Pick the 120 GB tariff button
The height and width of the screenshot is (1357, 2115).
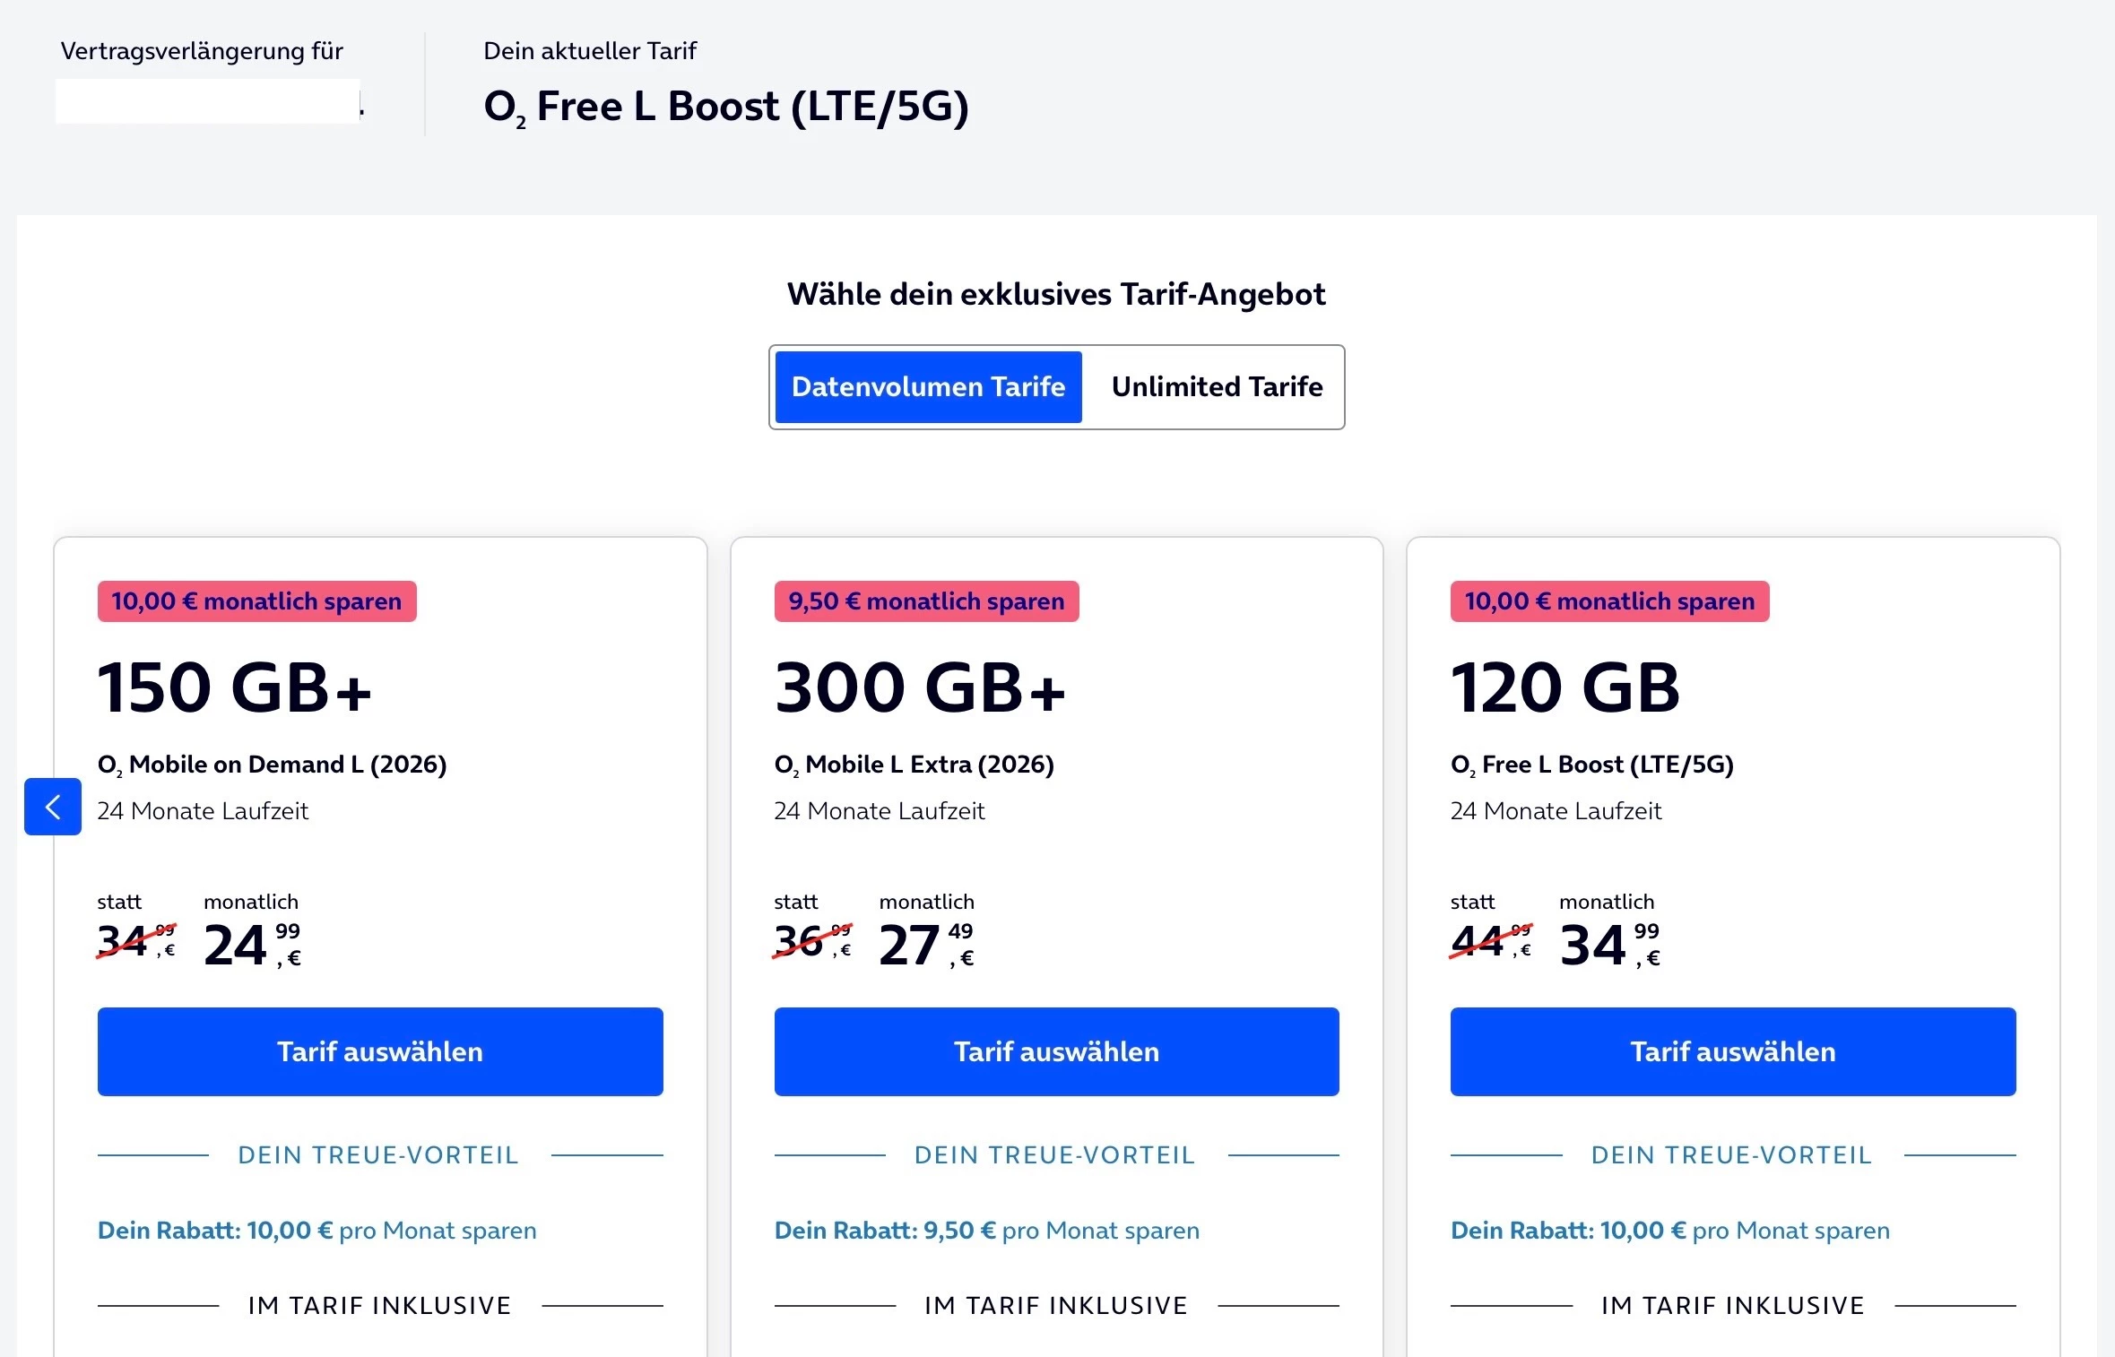tap(1733, 1051)
